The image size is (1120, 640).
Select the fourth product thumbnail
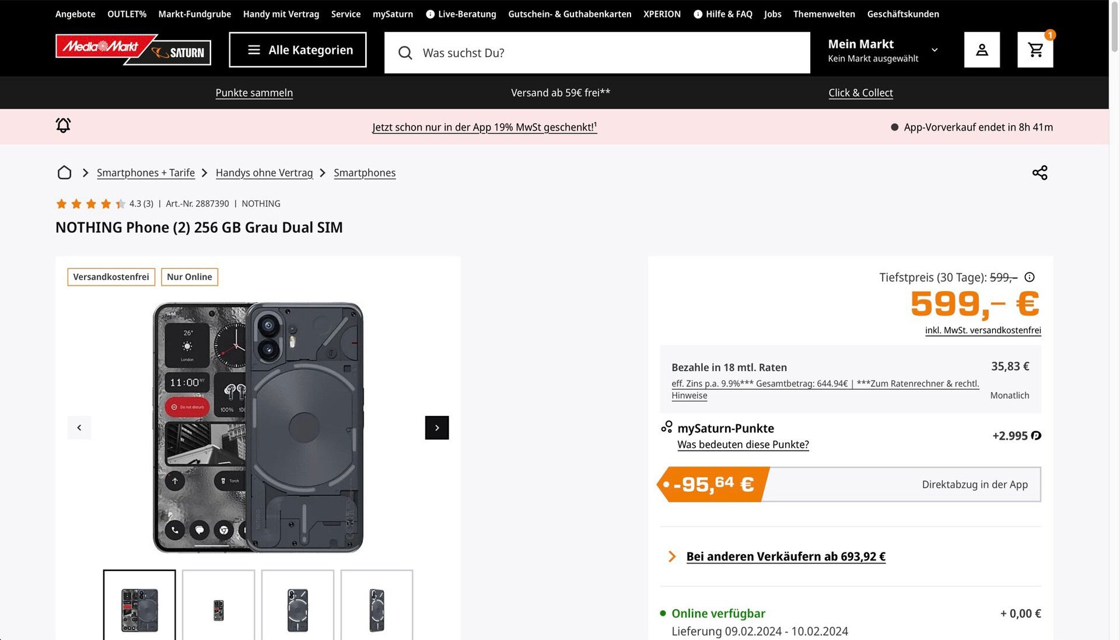pyautogui.click(x=376, y=605)
